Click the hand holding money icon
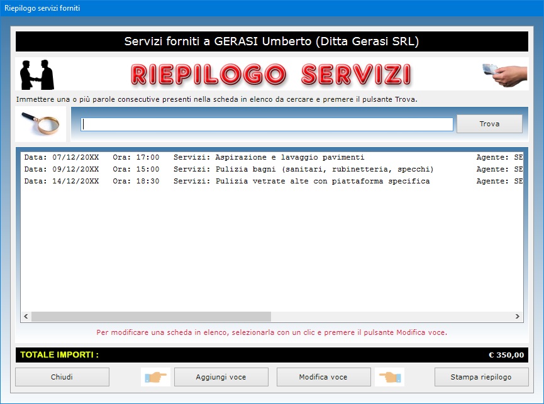544x404 pixels. [x=504, y=74]
